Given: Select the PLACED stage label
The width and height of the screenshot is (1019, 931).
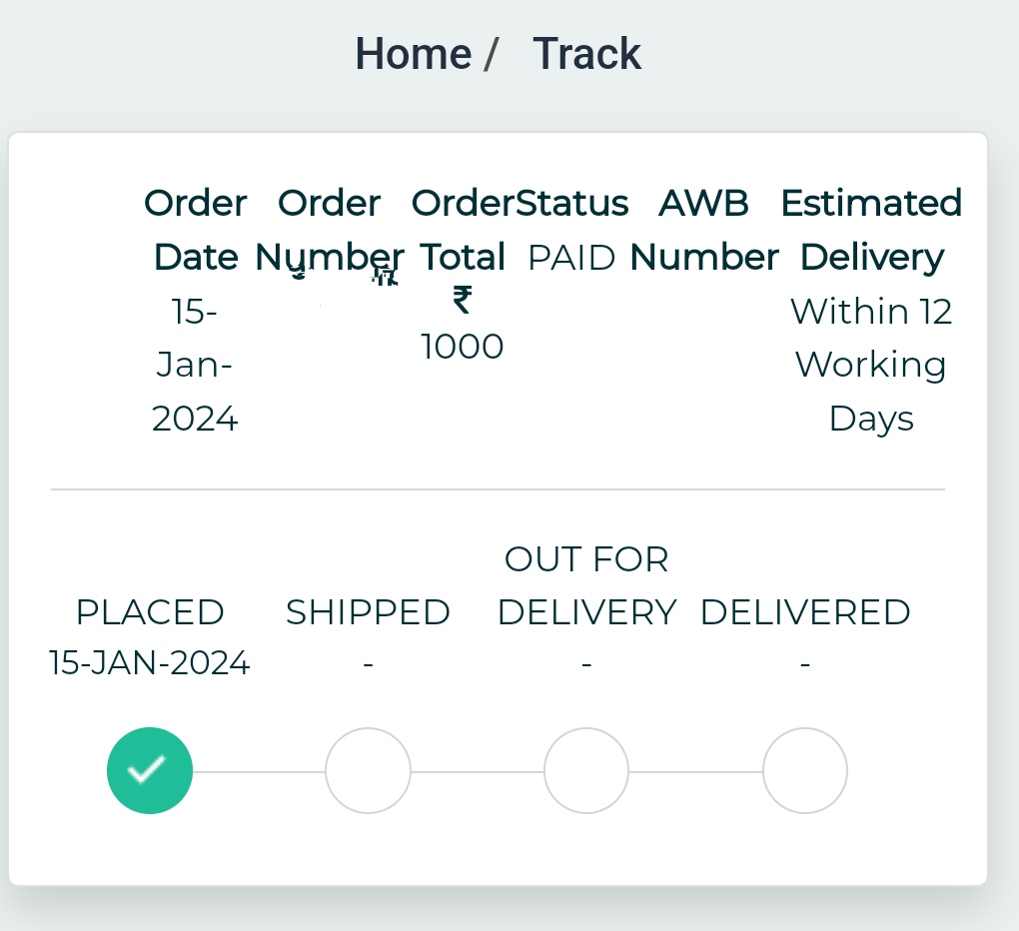Looking at the screenshot, I should [x=150, y=612].
